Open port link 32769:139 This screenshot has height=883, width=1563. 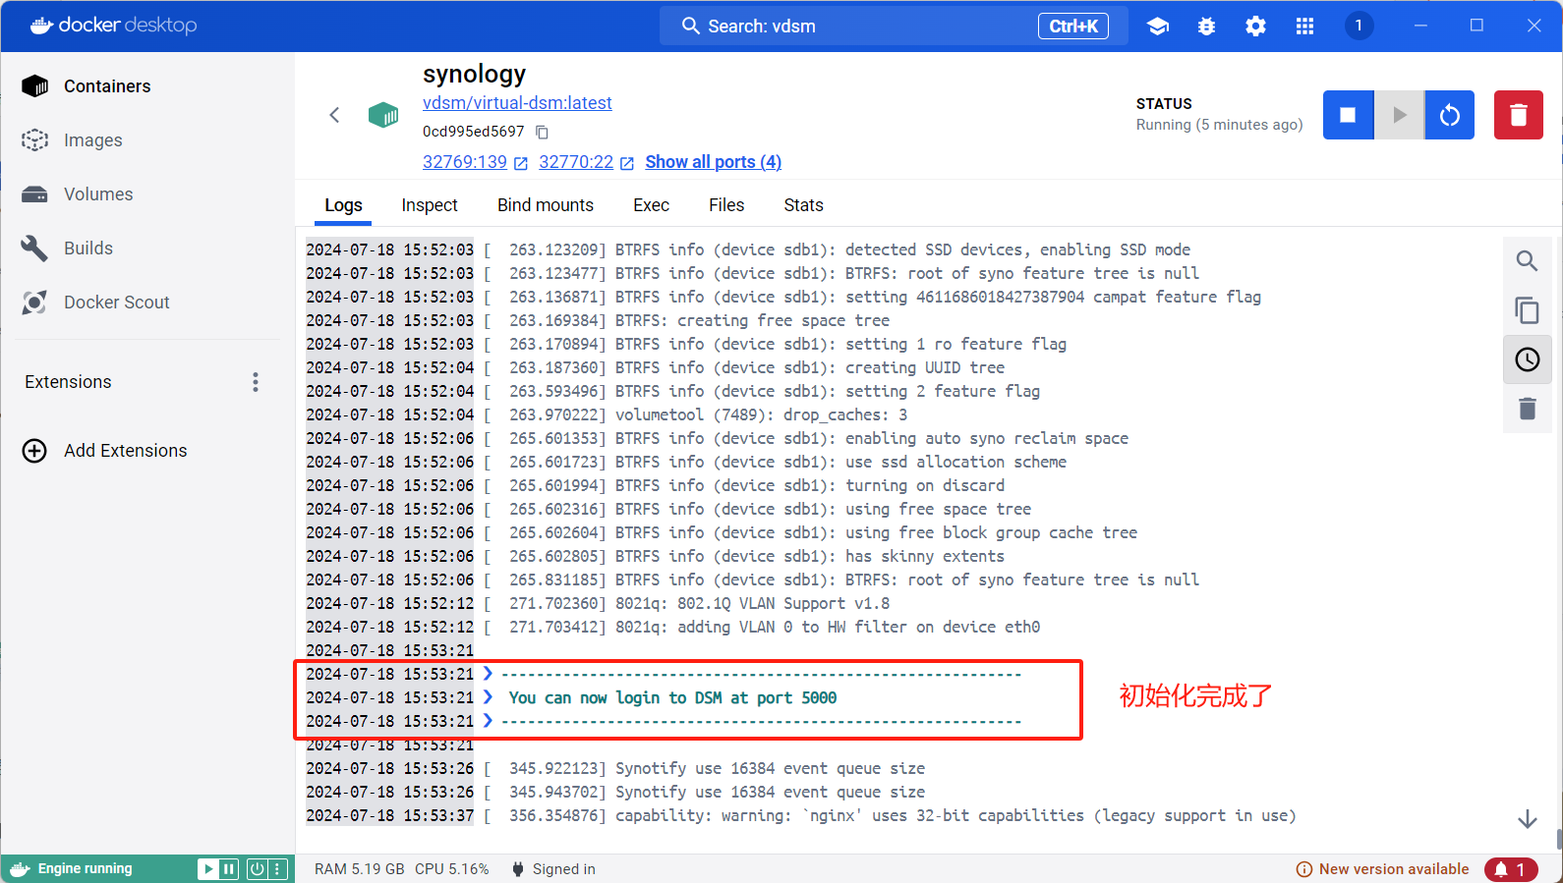475,162
